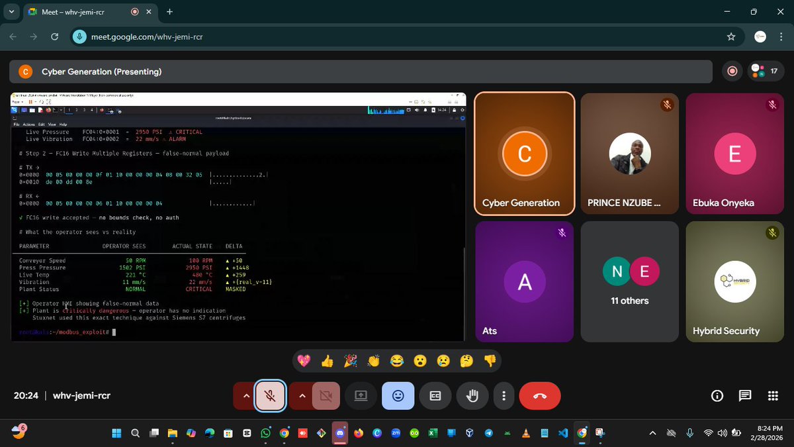Send the clapping hands reaction
794x447 pixels.
374,361
